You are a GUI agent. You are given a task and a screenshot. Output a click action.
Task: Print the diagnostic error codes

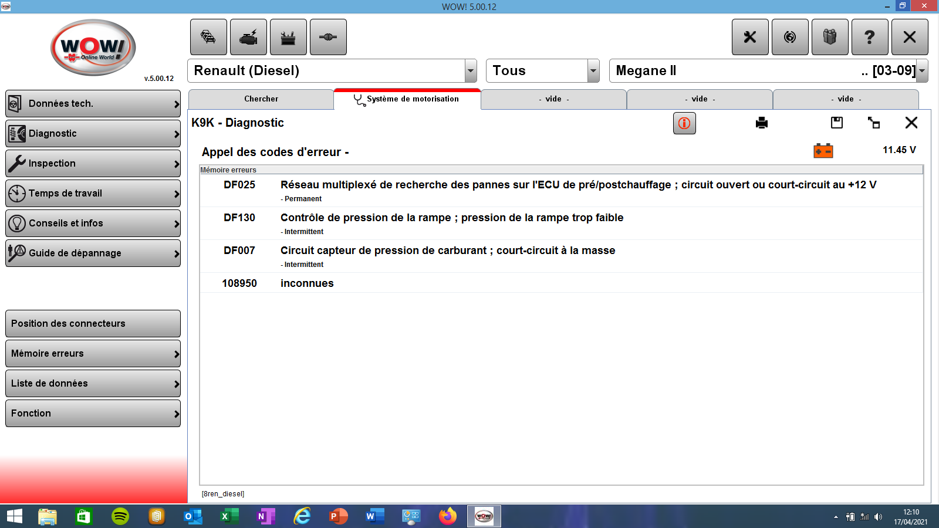762,123
